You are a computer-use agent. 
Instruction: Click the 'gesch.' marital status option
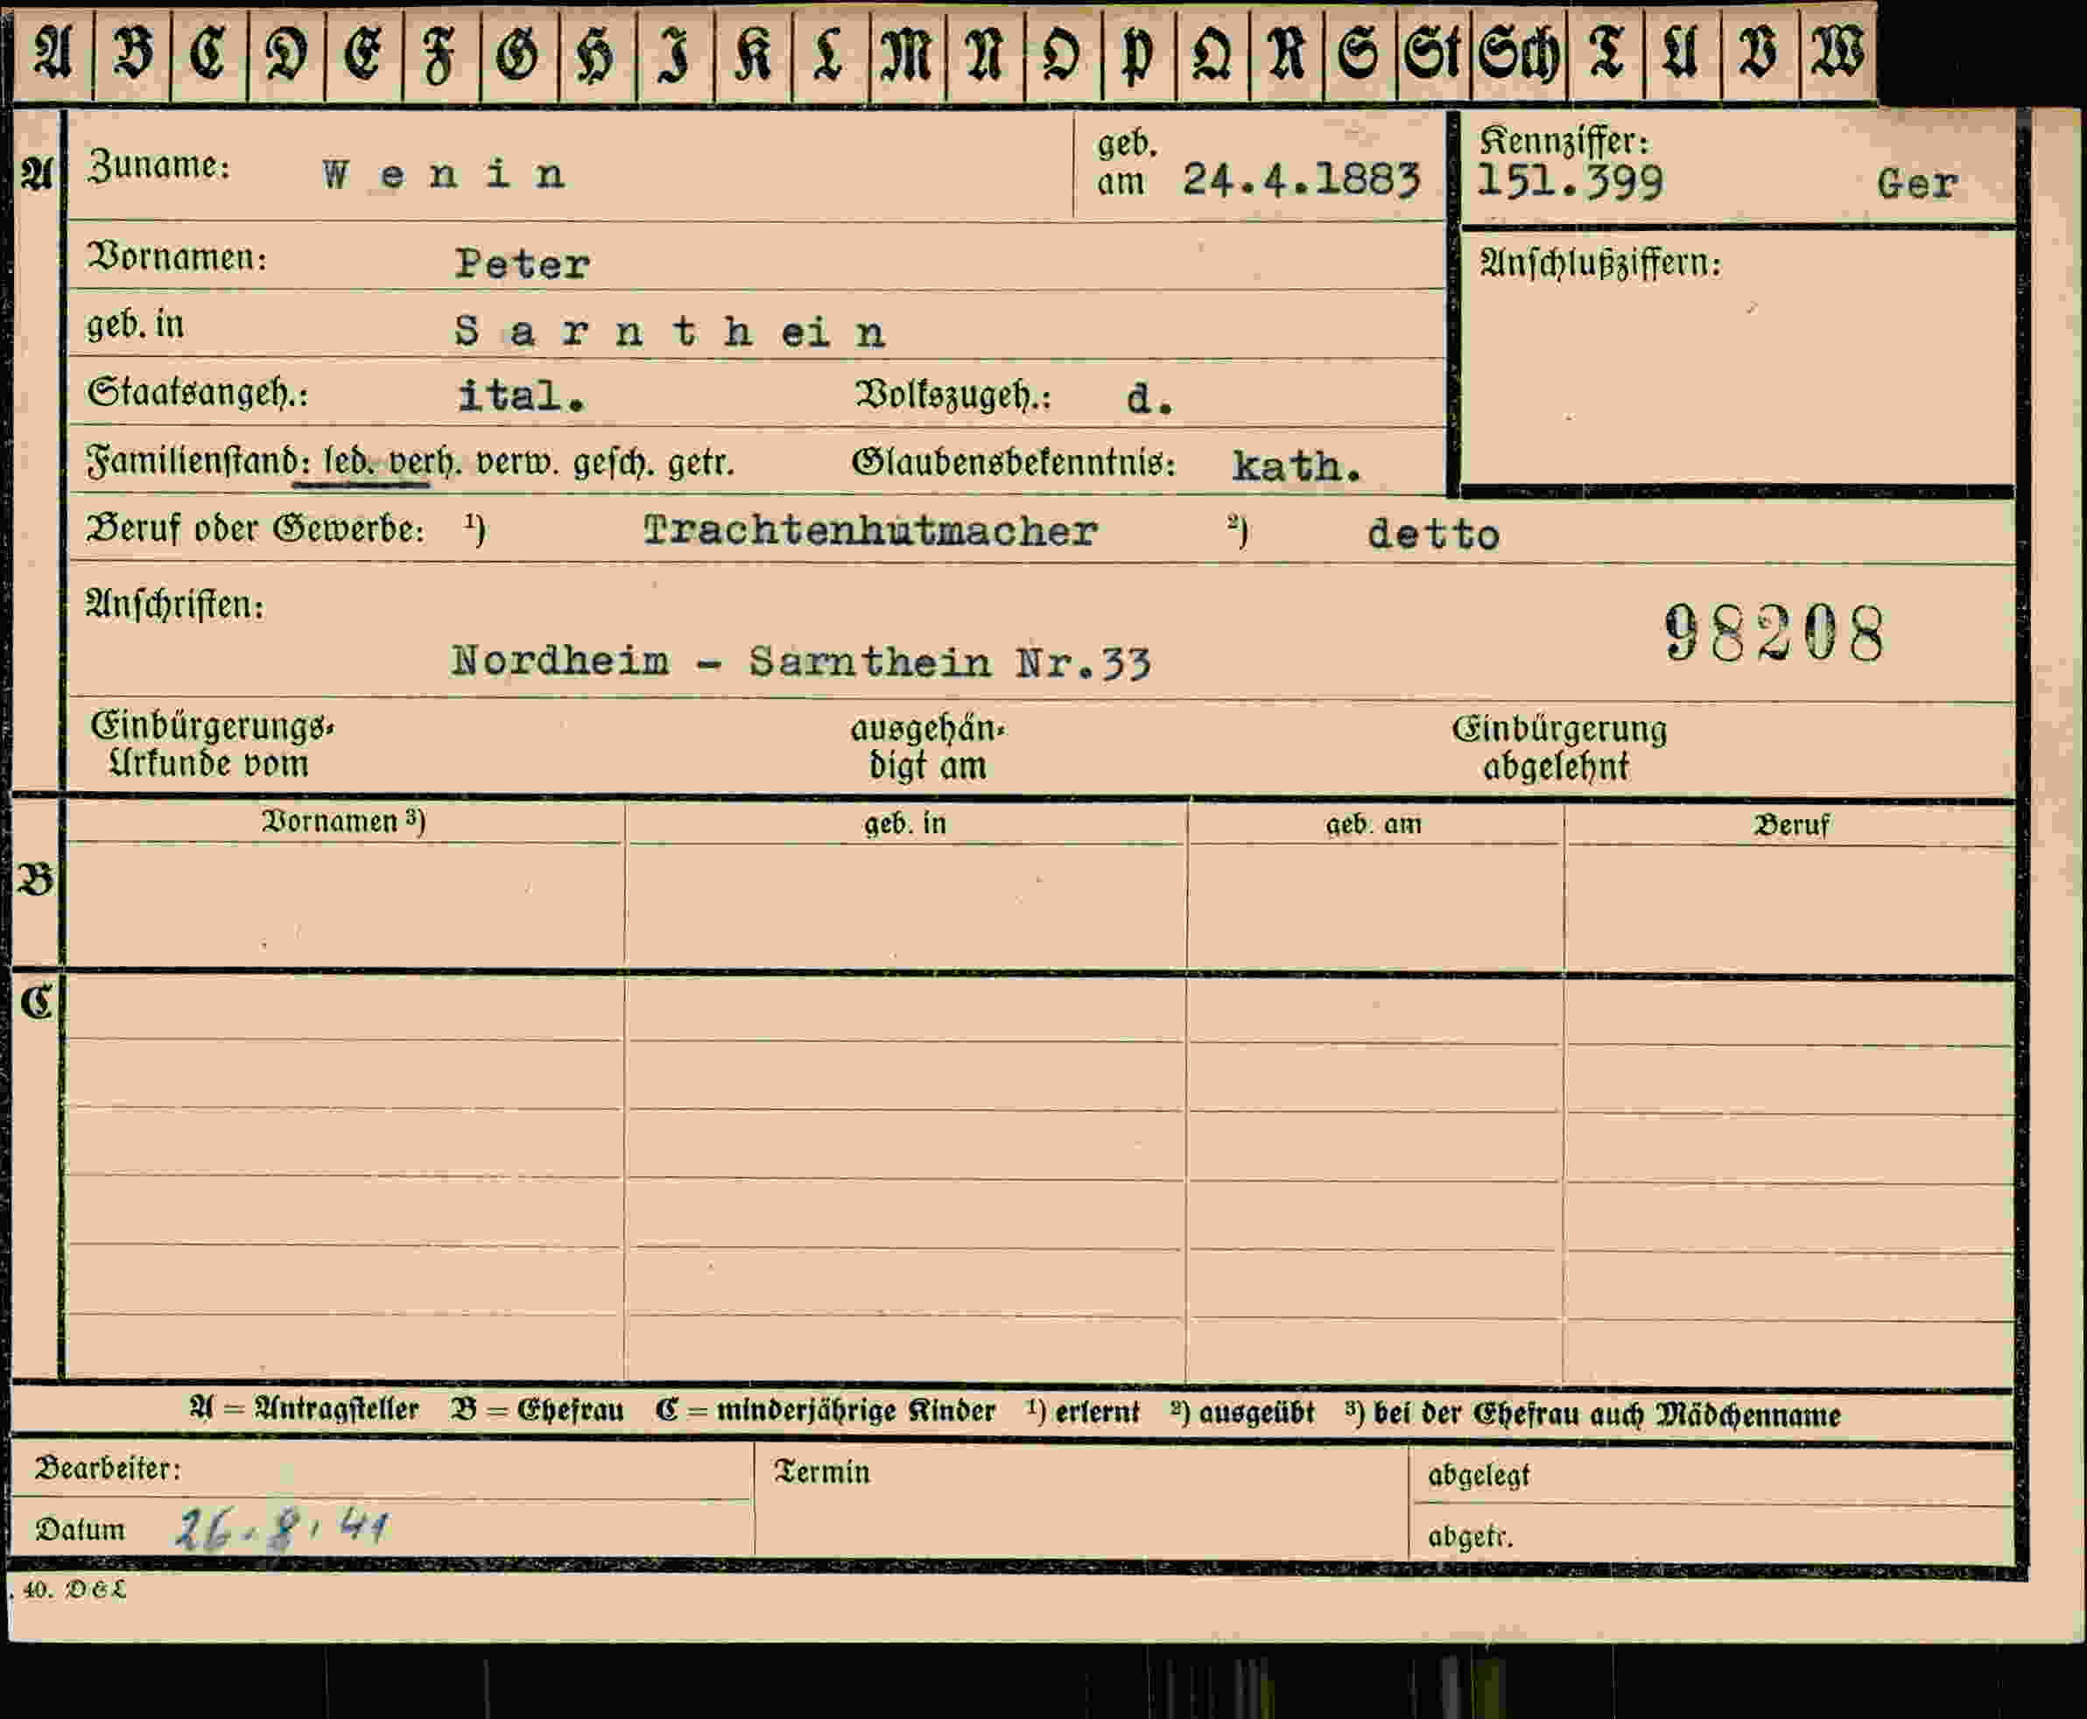click(613, 463)
